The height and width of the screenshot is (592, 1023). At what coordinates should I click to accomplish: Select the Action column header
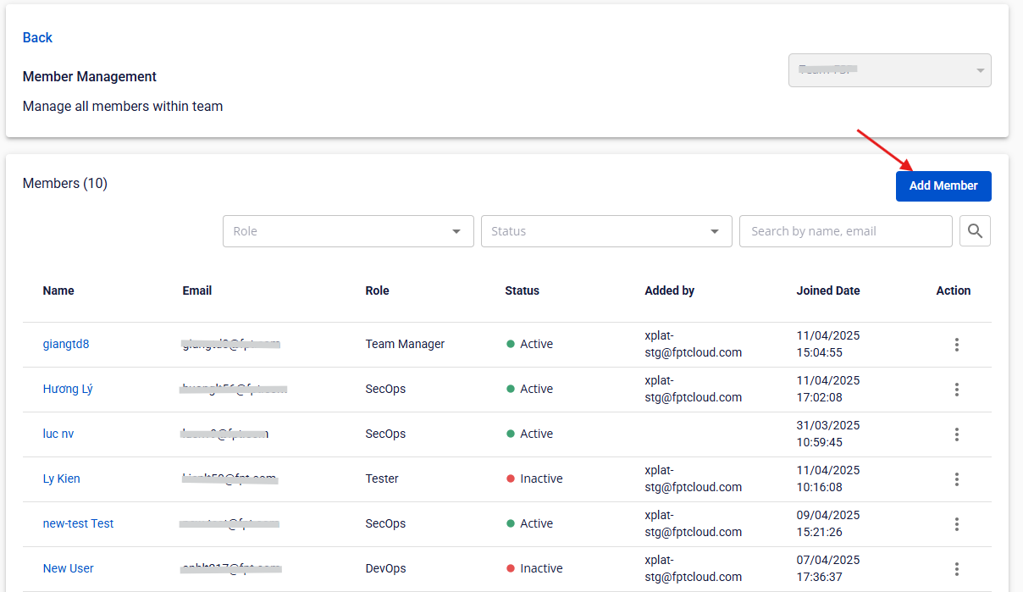pyautogui.click(x=954, y=290)
